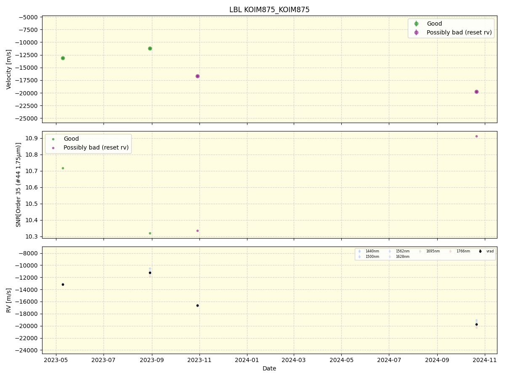Toggle visibility of the 1500nm series
Image resolution: width=505 pixels, height=378 pixels.
359,256
